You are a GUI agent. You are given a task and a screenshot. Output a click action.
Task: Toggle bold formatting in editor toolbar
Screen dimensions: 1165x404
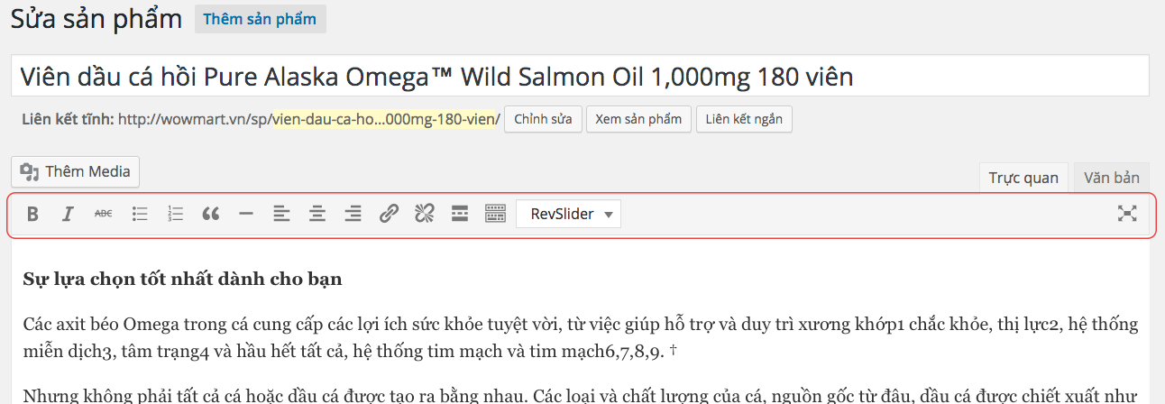tap(32, 214)
